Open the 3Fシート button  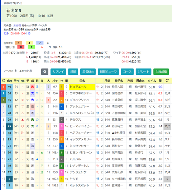(143, 71)
